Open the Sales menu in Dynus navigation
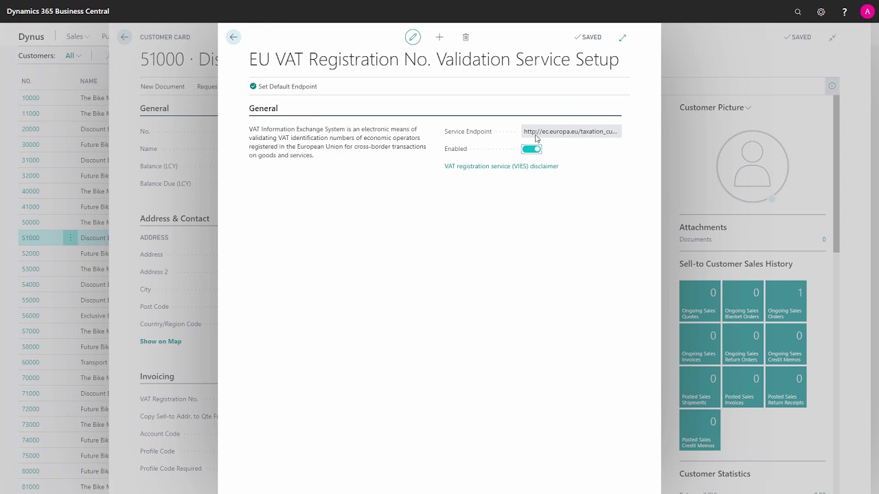 point(78,37)
